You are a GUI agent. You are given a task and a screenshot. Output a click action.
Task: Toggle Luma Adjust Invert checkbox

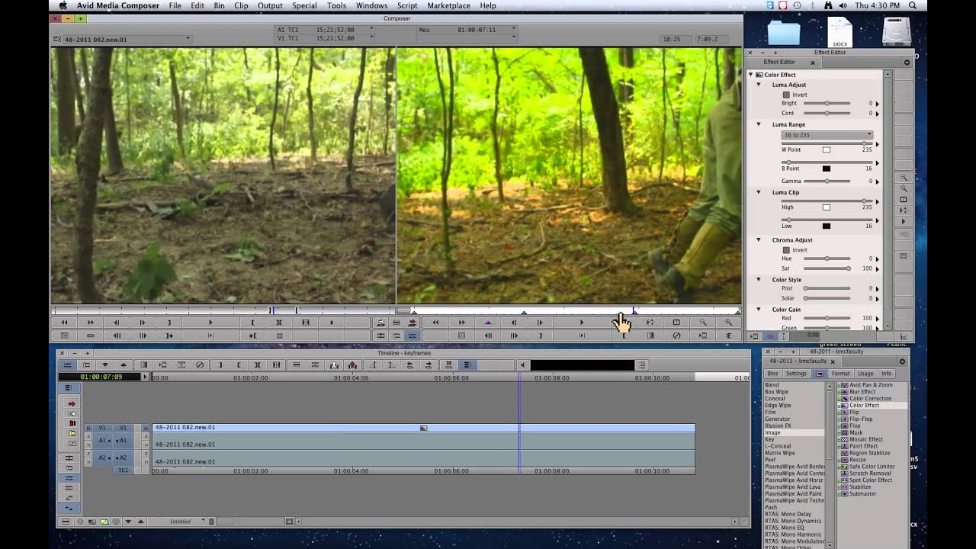point(786,95)
